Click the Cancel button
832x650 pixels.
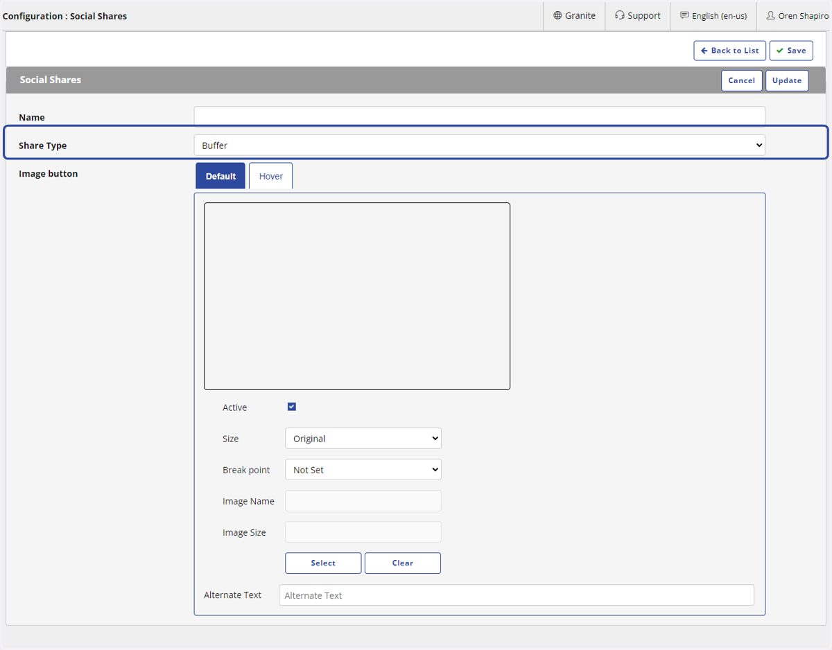point(742,80)
